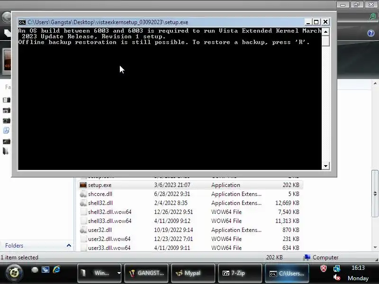Click the date '6/28/2022 9:31'
379x284 pixels.
[172, 194]
